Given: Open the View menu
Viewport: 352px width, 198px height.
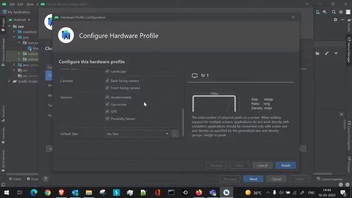Looking at the screenshot, I should click(x=30, y=4).
